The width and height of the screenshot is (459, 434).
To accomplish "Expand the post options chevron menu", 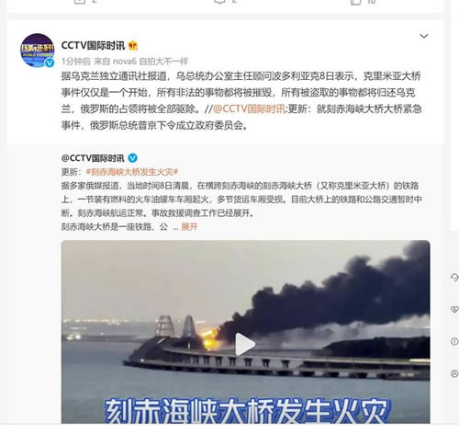I will point(424,36).
